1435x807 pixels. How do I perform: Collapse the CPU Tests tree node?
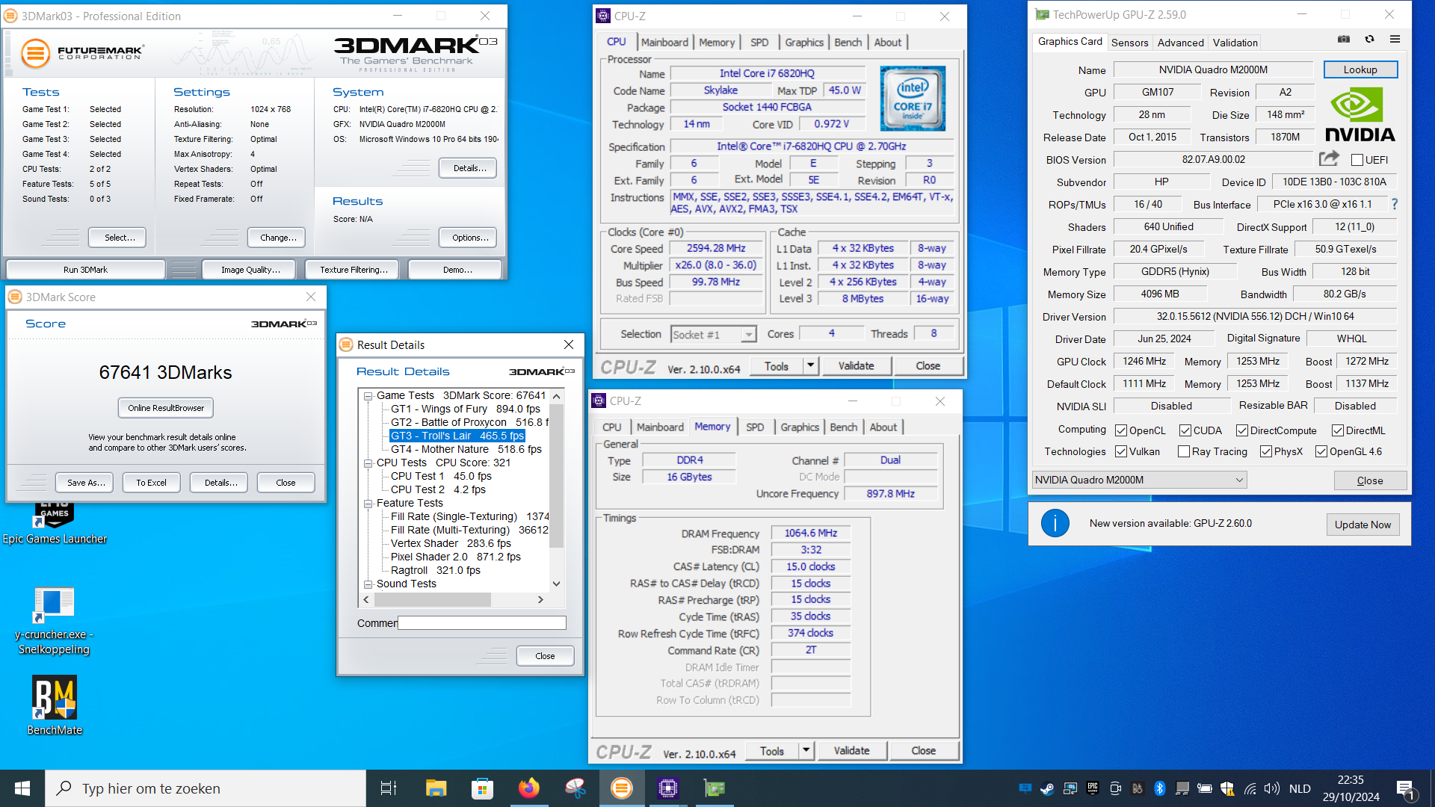click(x=368, y=463)
